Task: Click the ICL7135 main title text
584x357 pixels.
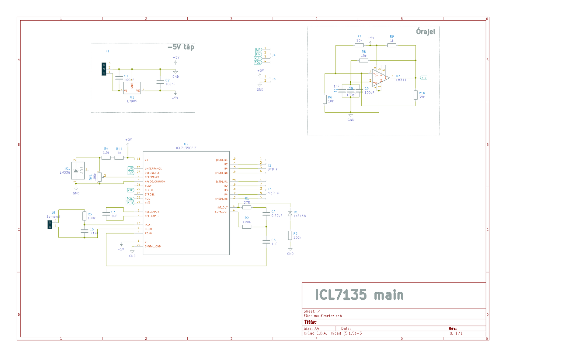Action: point(359,295)
